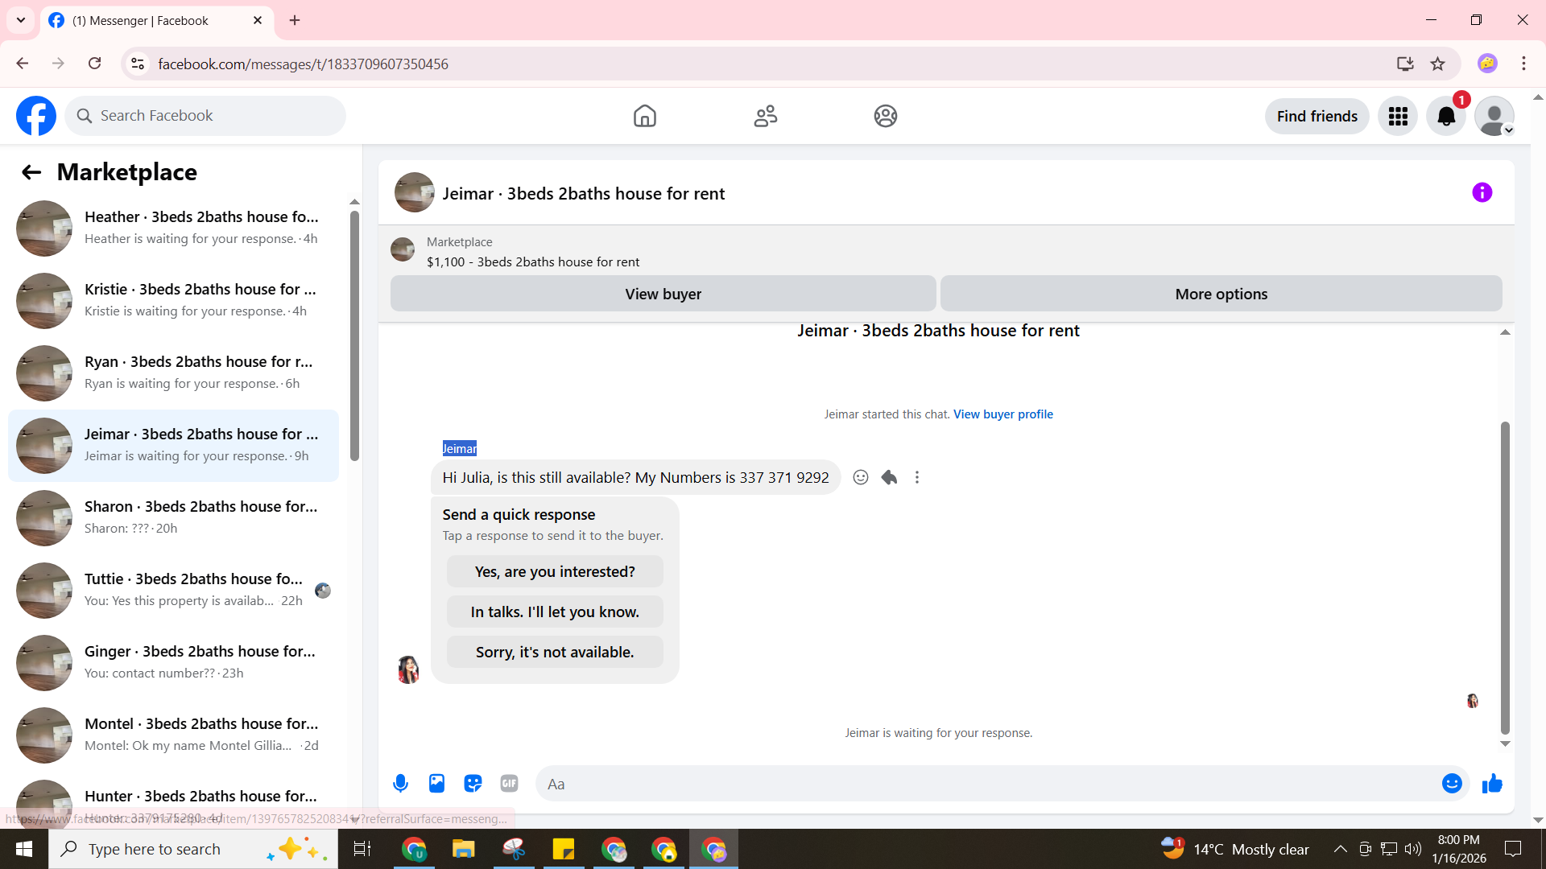The image size is (1546, 869).
Task: Click the conversation scrollbar down arrow
Action: pyautogui.click(x=1505, y=744)
